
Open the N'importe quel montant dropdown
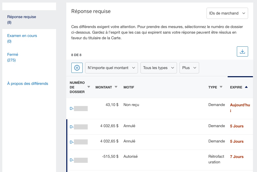pyautogui.click(x=111, y=68)
